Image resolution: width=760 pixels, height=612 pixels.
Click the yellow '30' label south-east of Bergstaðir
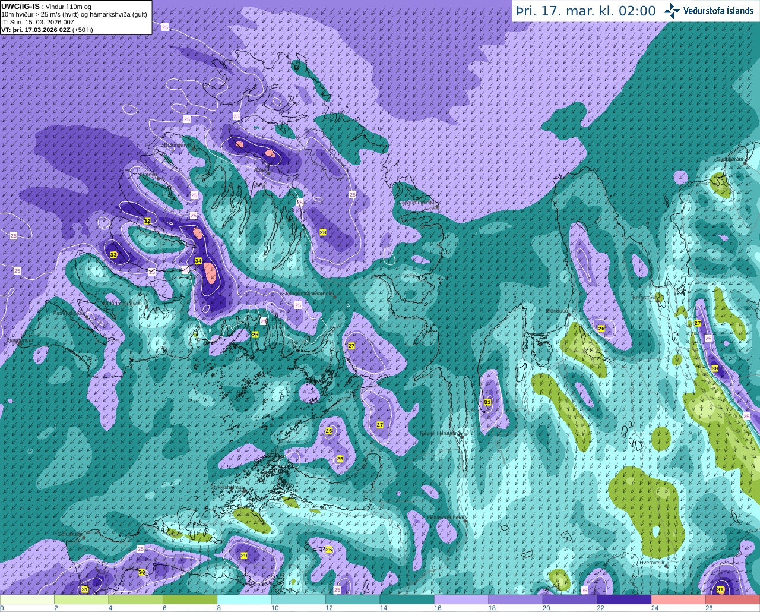(715, 368)
